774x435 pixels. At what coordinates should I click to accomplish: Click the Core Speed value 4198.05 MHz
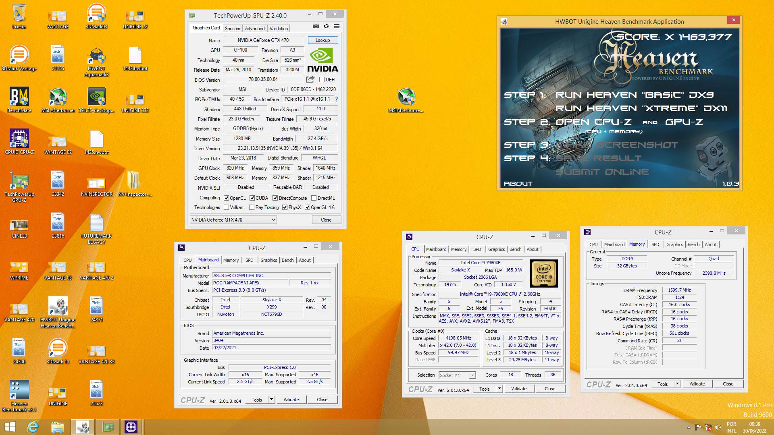[x=458, y=338]
